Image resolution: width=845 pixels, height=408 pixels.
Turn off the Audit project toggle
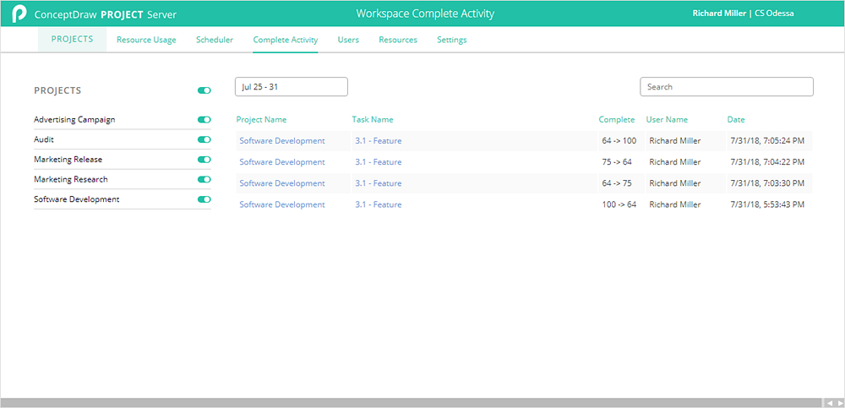(x=204, y=139)
